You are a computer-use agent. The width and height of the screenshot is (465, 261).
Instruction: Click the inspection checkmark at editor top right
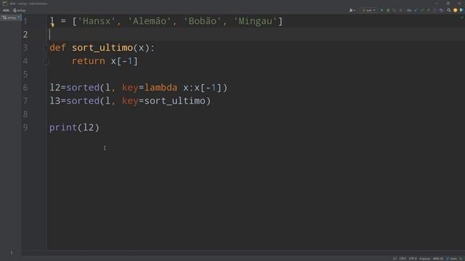tap(461, 18)
